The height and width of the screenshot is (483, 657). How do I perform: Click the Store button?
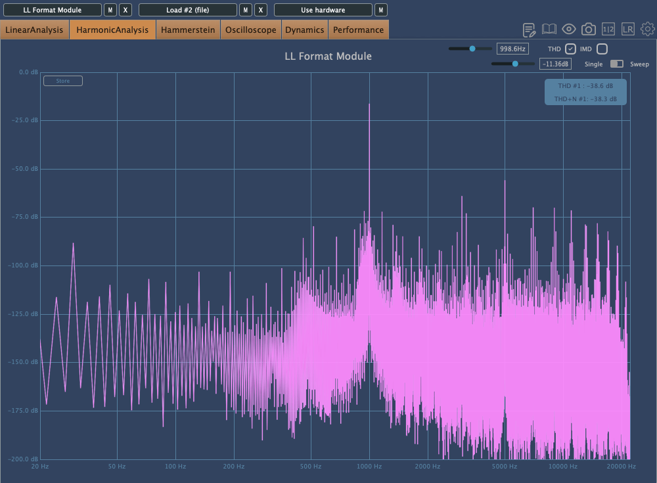(63, 81)
